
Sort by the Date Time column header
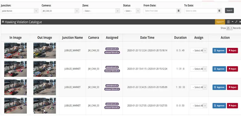point(147,38)
